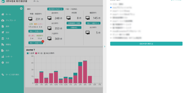Click the 差し戻し label

[32, 36]
